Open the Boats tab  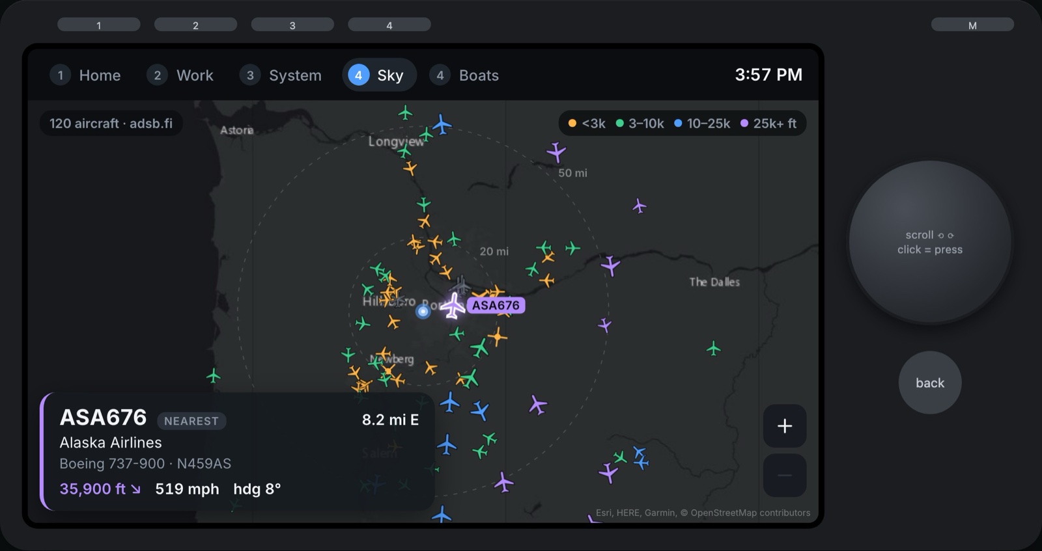(464, 75)
